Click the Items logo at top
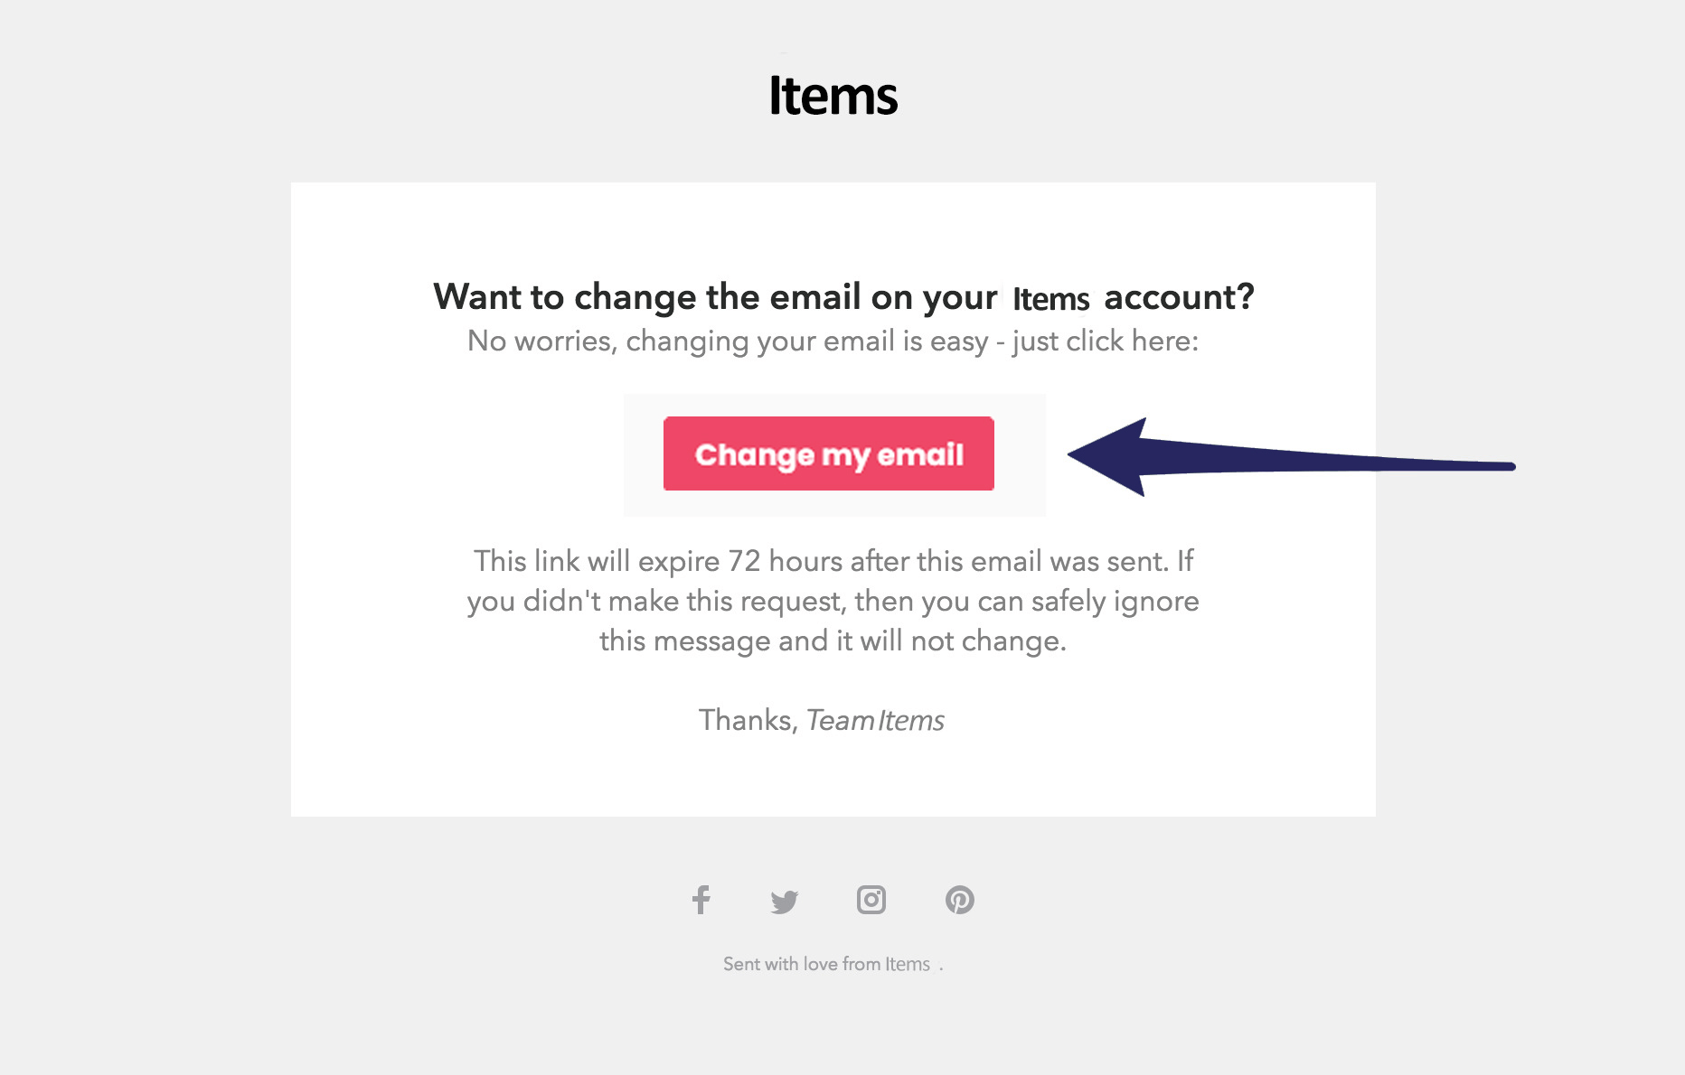Viewport: 1685px width, 1075px height. tap(833, 96)
